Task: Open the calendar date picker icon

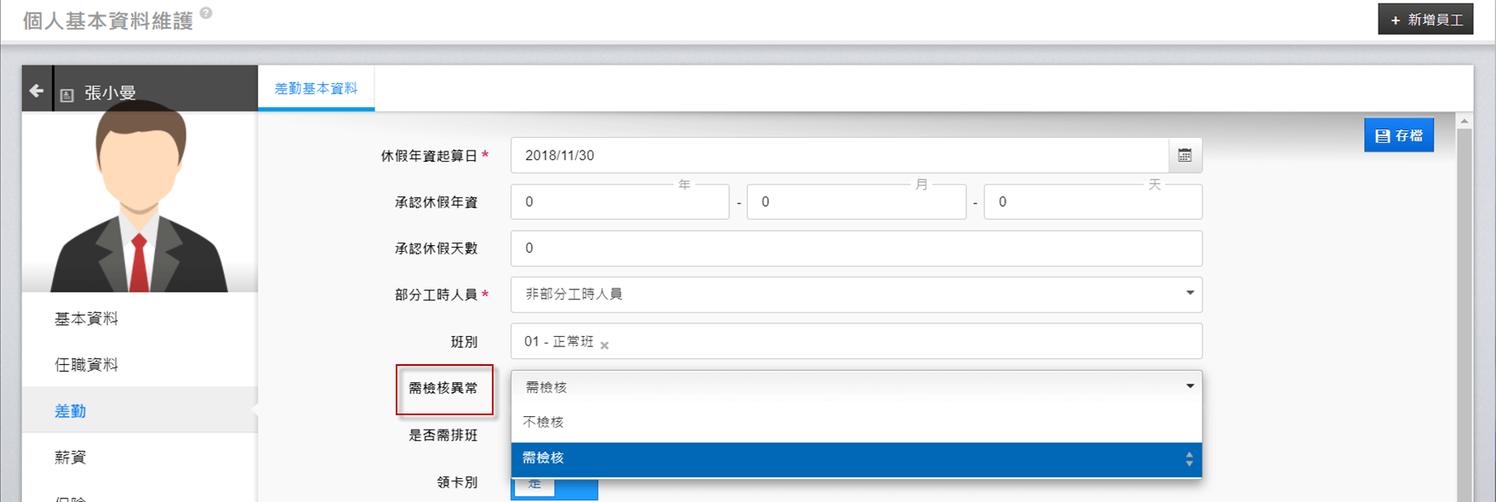Action: click(x=1185, y=156)
